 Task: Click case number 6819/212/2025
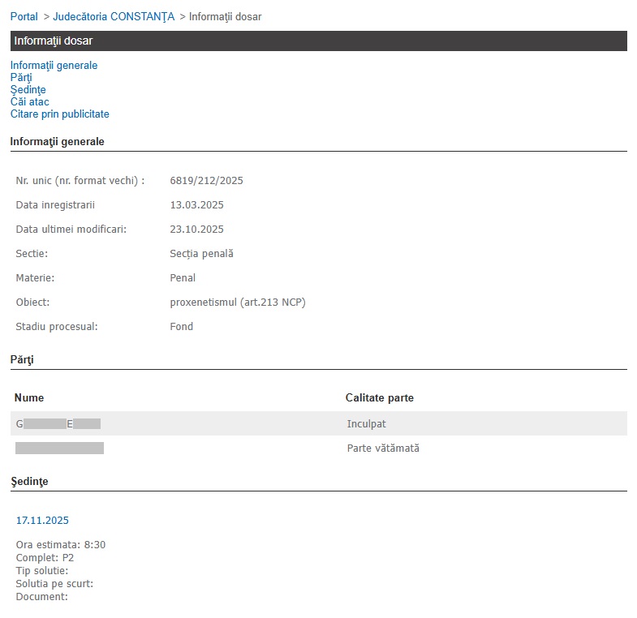point(206,180)
